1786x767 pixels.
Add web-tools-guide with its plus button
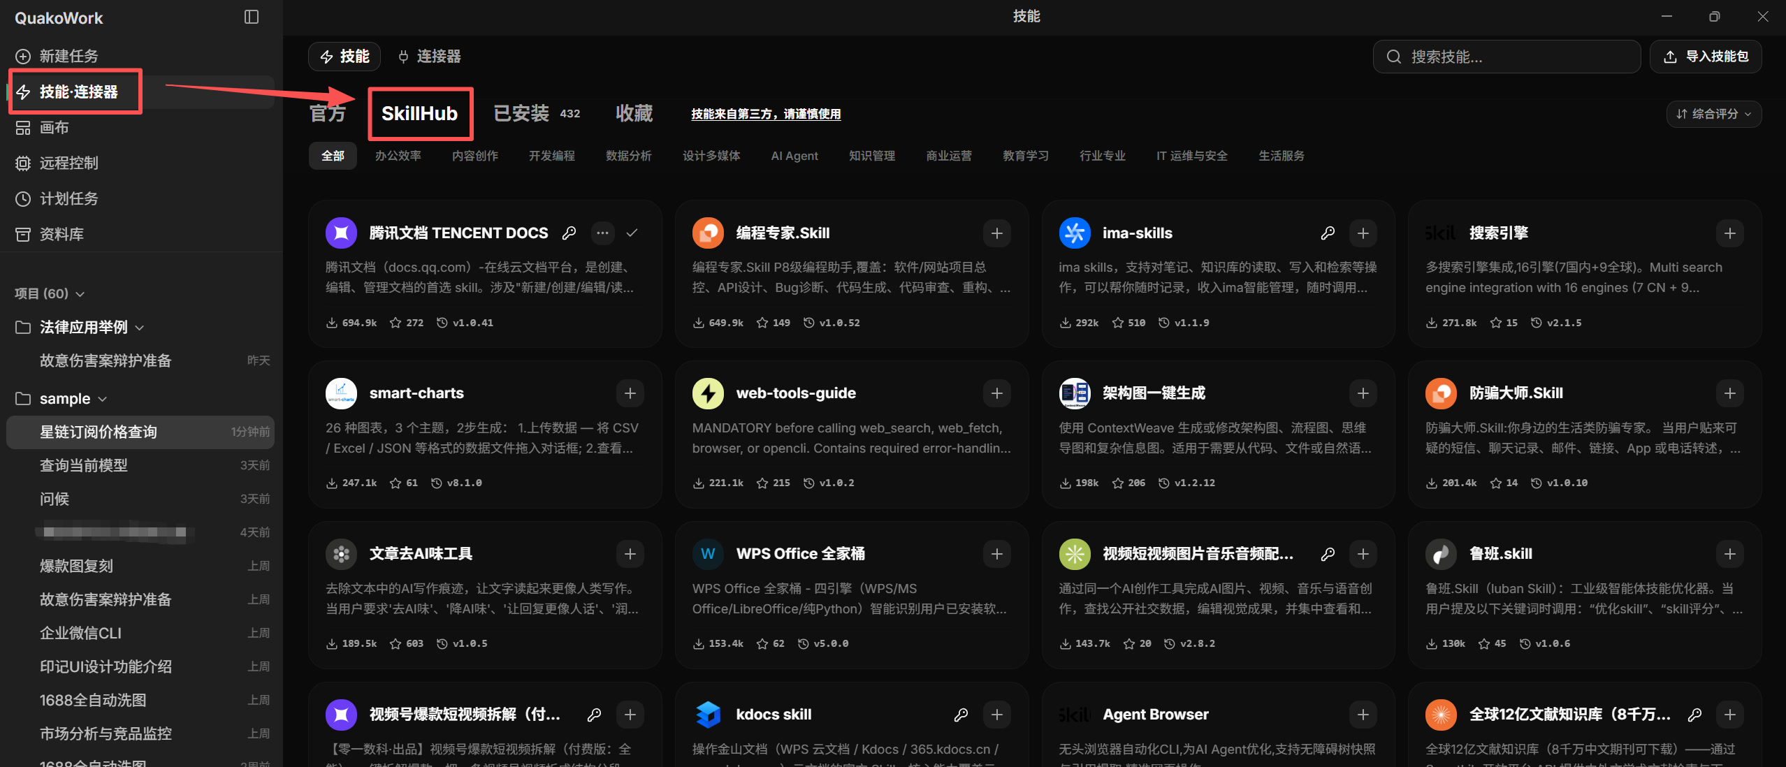pyautogui.click(x=997, y=394)
